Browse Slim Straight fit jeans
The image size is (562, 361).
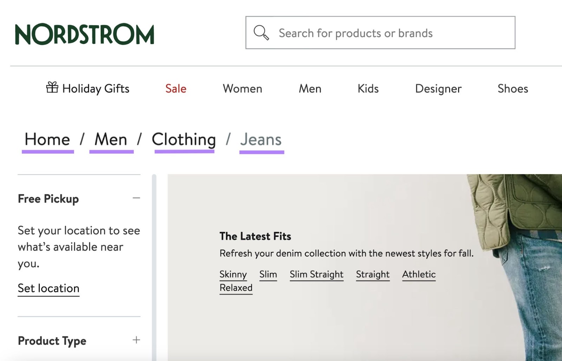point(316,274)
